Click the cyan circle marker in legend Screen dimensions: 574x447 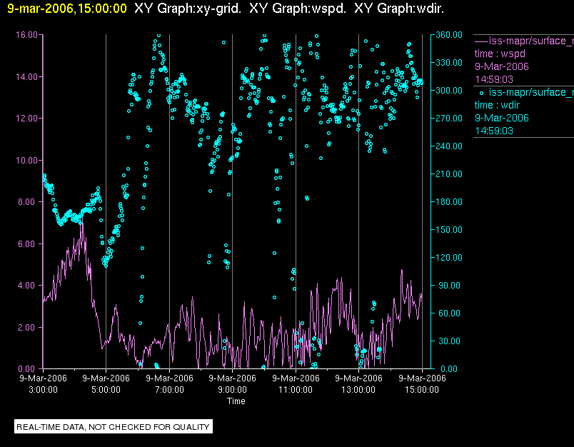pyautogui.click(x=481, y=94)
